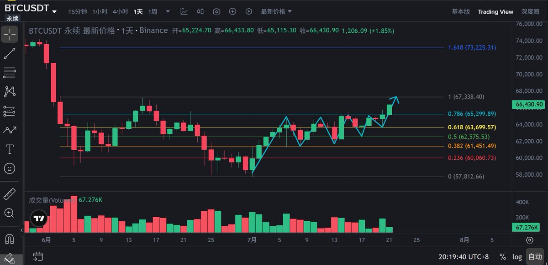
Task: Select the Elliott wave pattern tool
Action: tap(9, 130)
